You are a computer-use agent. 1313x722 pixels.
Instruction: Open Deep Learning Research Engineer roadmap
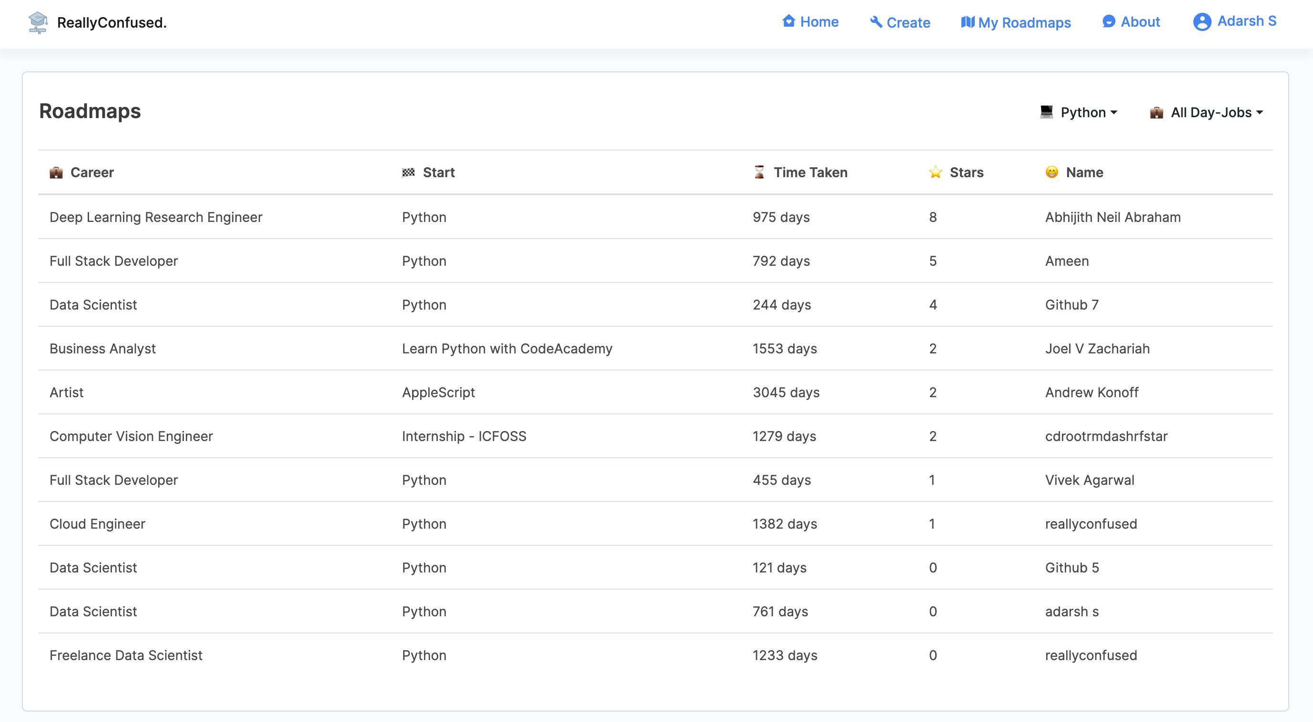point(155,217)
